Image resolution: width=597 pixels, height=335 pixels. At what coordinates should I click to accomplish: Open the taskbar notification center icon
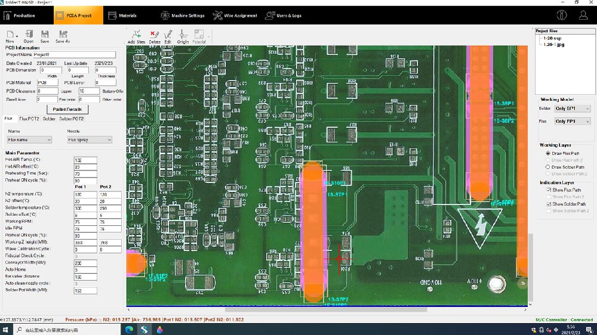pos(589,330)
